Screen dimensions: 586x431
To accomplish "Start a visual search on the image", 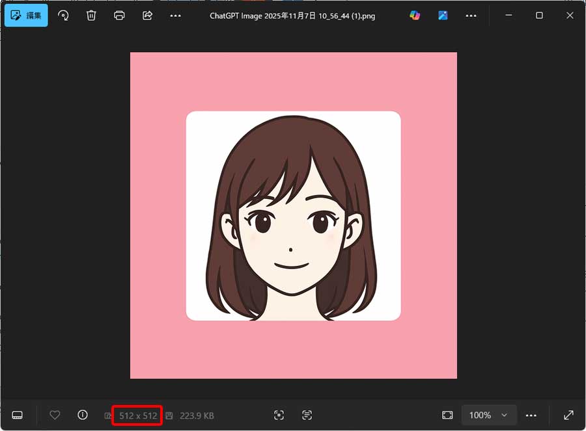I will (x=279, y=415).
